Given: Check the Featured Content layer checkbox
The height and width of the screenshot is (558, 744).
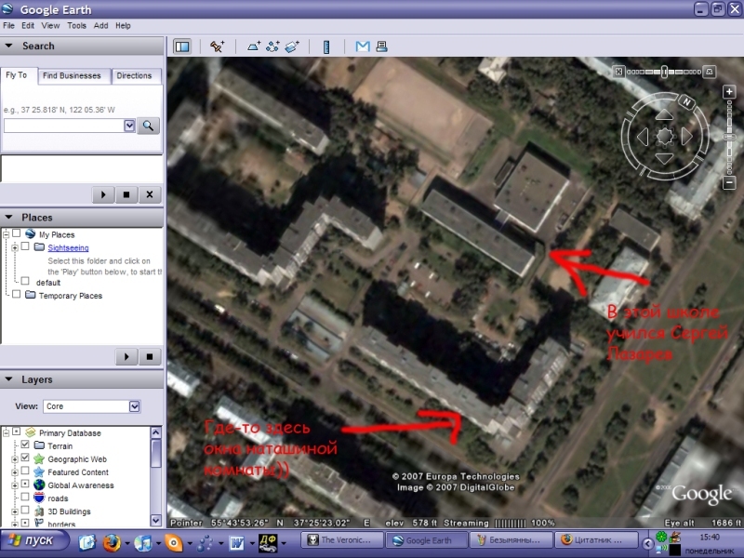Looking at the screenshot, I should [25, 472].
